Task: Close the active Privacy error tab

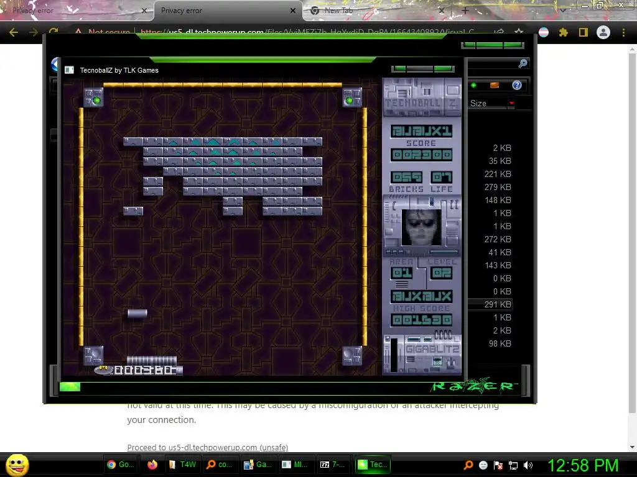Action: click(293, 11)
